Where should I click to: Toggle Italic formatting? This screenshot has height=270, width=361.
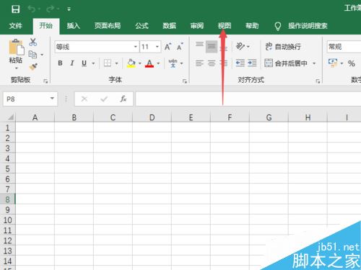pyautogui.click(x=72, y=63)
